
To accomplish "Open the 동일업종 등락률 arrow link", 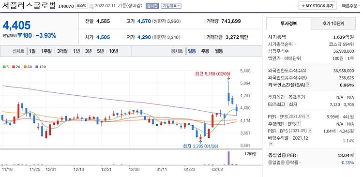I will pyautogui.click(x=300, y=162).
